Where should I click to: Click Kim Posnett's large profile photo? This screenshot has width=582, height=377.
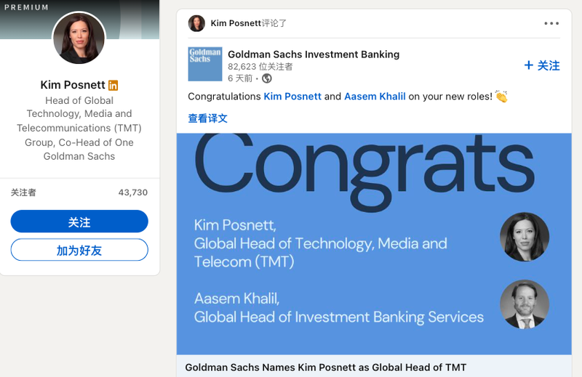79,38
